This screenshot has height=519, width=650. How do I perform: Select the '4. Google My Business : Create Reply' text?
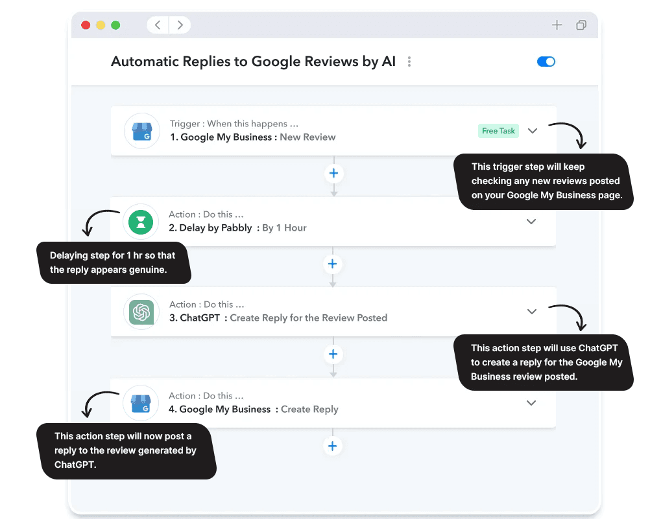coord(253,409)
